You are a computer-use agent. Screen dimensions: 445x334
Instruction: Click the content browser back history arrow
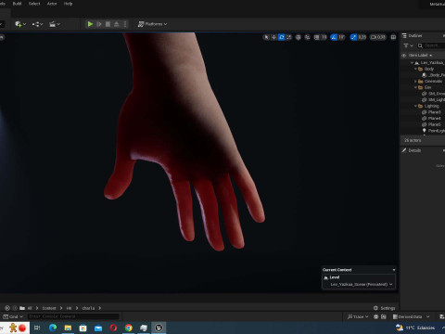tap(7, 308)
